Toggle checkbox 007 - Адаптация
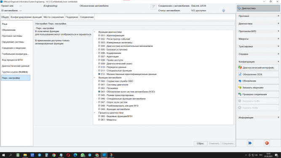 click(x=99, y=56)
